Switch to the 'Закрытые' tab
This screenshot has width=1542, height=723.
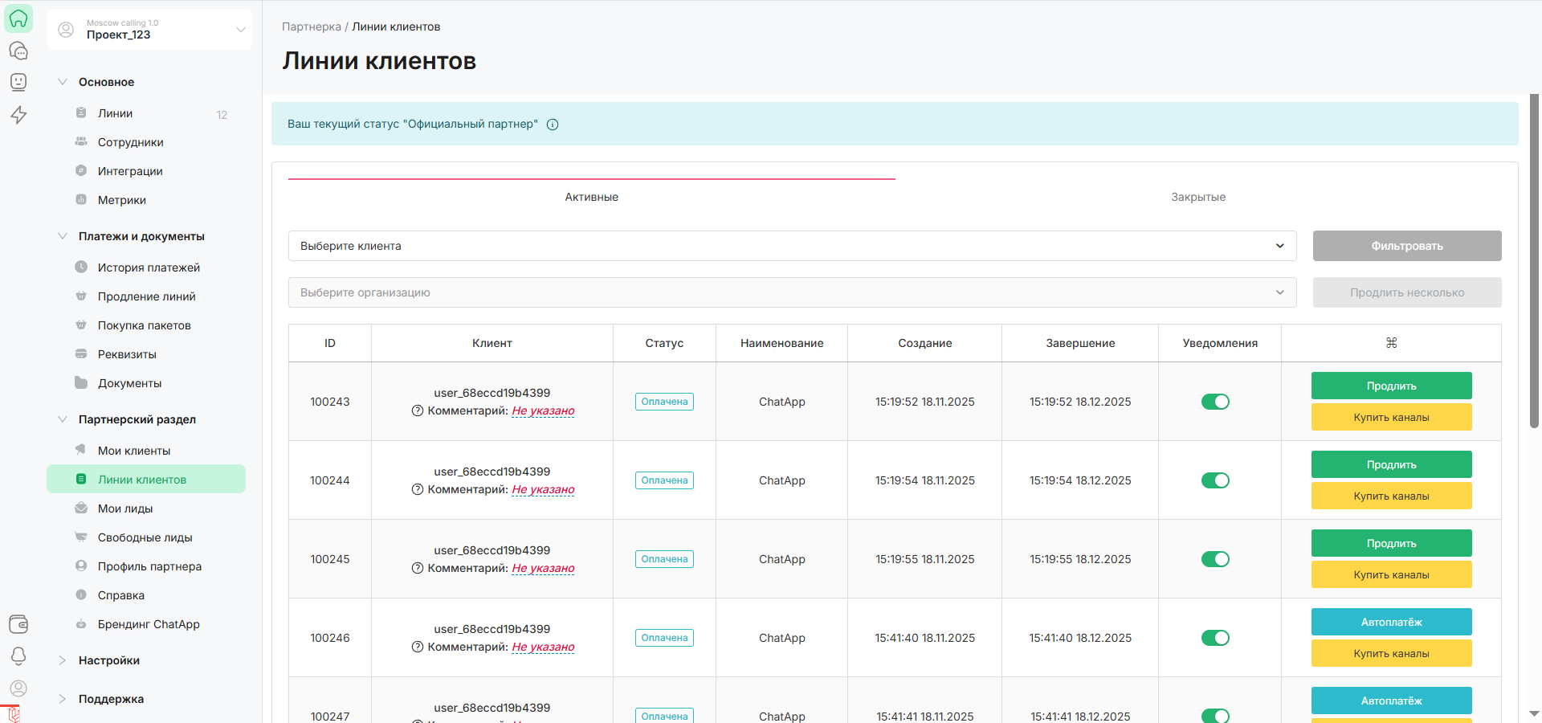1197,197
